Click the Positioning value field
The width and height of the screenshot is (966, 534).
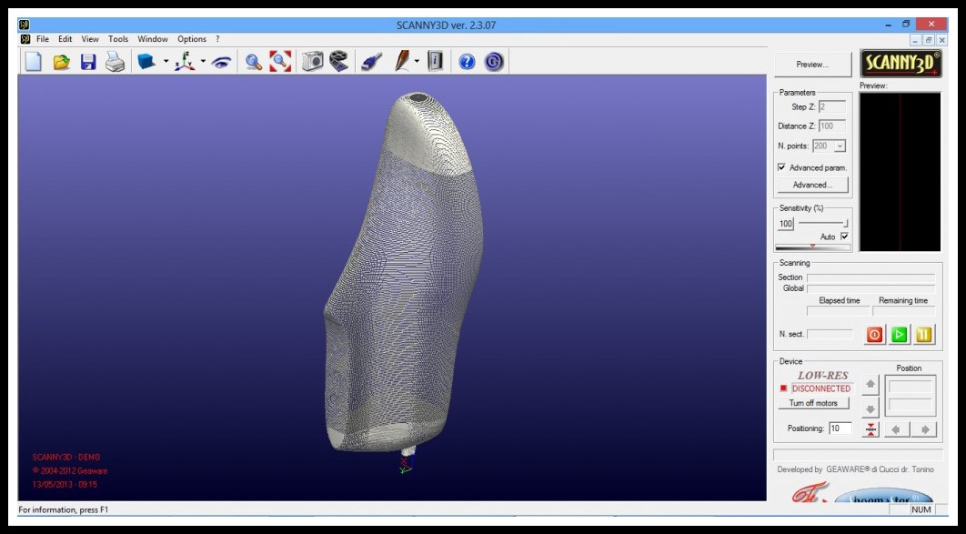(840, 428)
